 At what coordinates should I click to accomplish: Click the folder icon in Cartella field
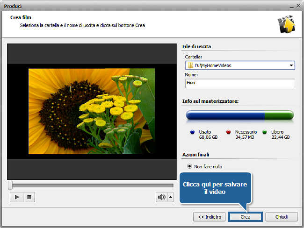pyautogui.click(x=190, y=65)
